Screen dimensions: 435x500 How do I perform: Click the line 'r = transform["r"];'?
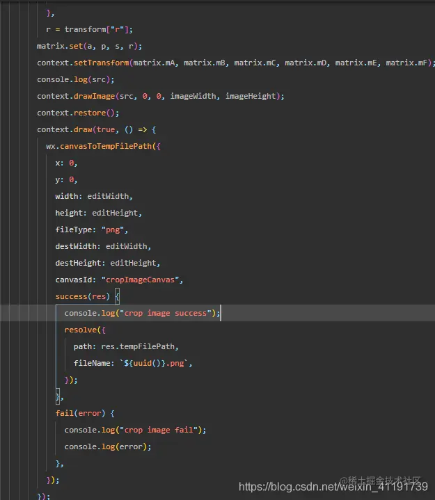[89, 30]
